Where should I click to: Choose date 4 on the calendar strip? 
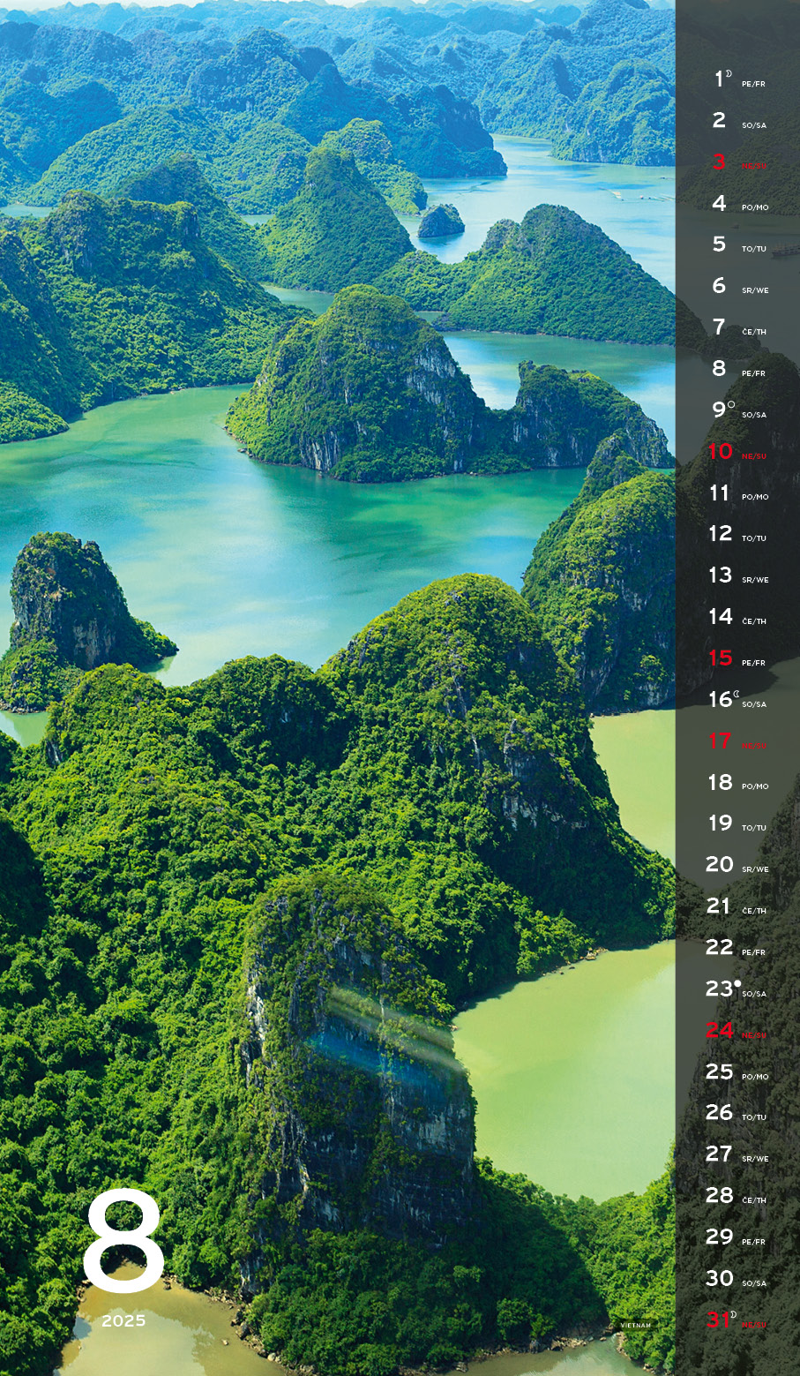pos(720,203)
